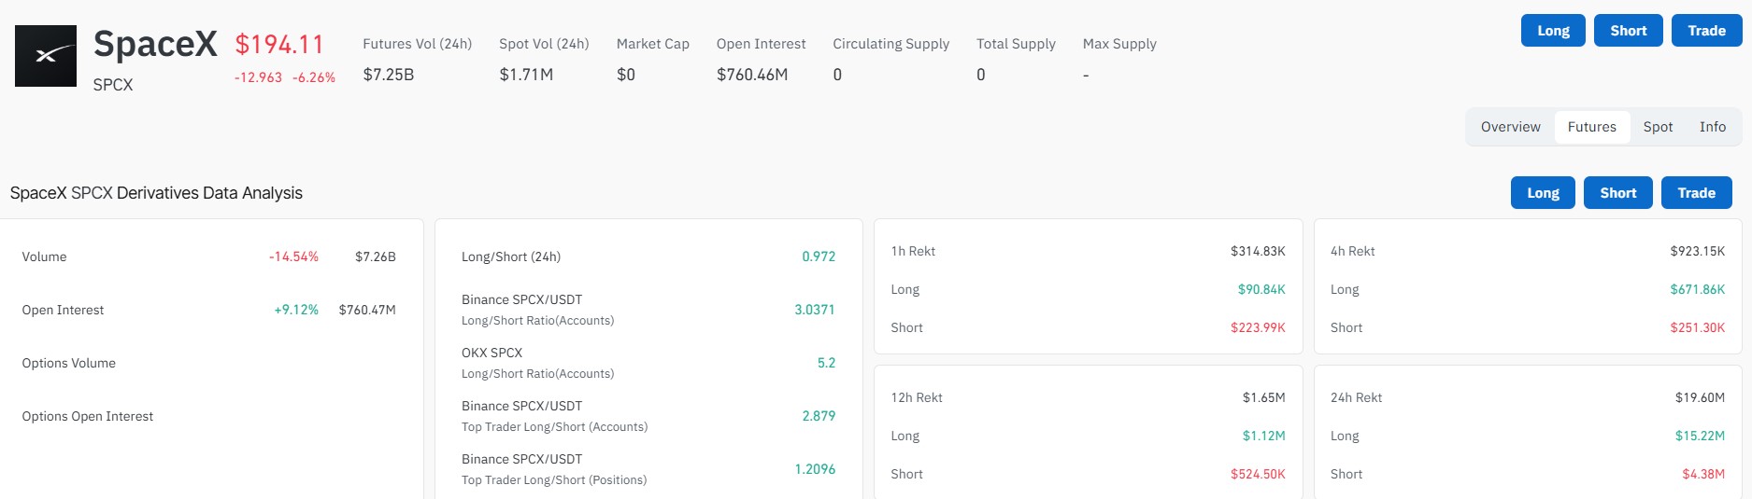
Task: Click Binance Top Trader Long/Short (Positions) row
Action: (x=648, y=469)
